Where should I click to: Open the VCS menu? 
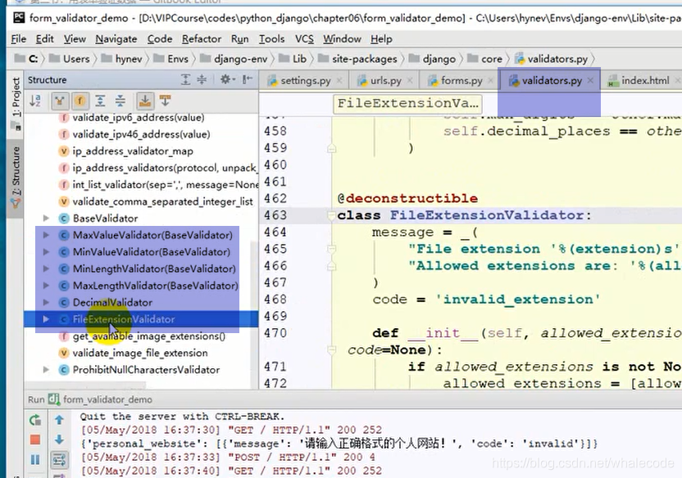(x=304, y=39)
